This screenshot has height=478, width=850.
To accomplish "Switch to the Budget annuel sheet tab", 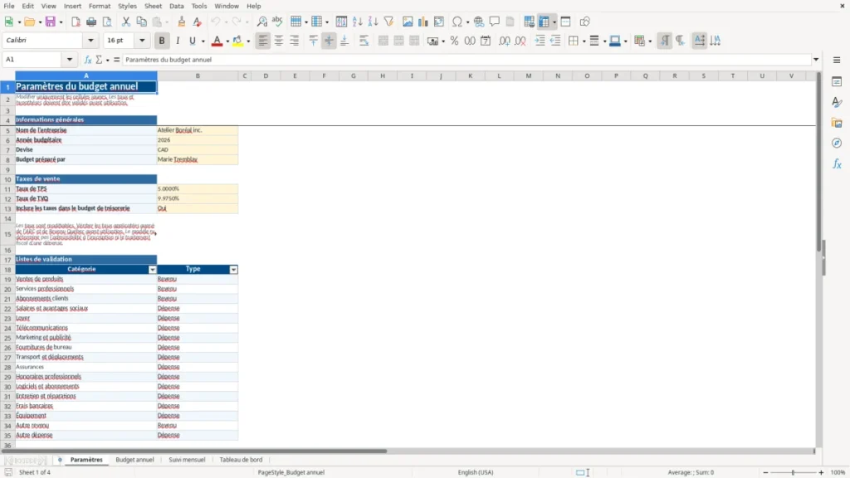I will [x=134, y=460].
